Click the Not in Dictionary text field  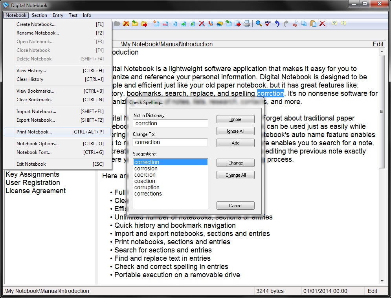(171, 123)
